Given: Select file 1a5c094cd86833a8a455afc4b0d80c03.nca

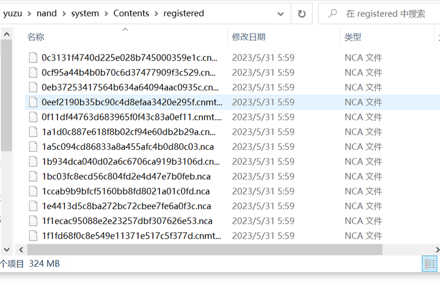Looking at the screenshot, I should pyautogui.click(x=128, y=147).
